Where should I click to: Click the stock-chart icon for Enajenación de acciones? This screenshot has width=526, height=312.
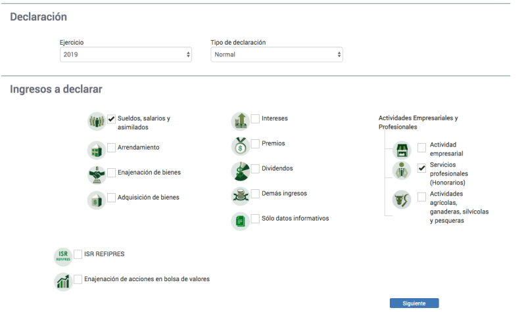pos(63,282)
